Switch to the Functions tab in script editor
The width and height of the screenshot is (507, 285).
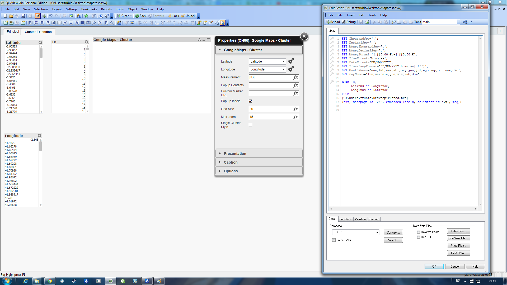click(x=345, y=219)
